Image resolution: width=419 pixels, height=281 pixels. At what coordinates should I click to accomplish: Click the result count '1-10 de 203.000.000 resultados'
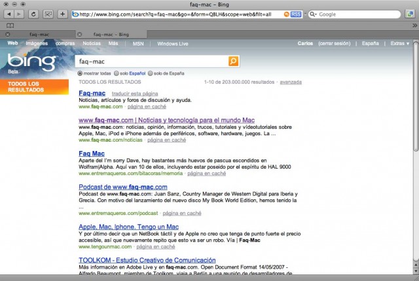239,82
